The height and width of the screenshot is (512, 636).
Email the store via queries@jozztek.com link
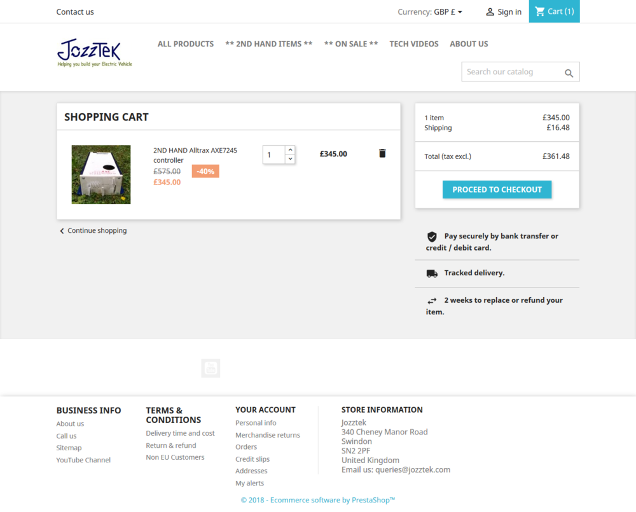411,469
